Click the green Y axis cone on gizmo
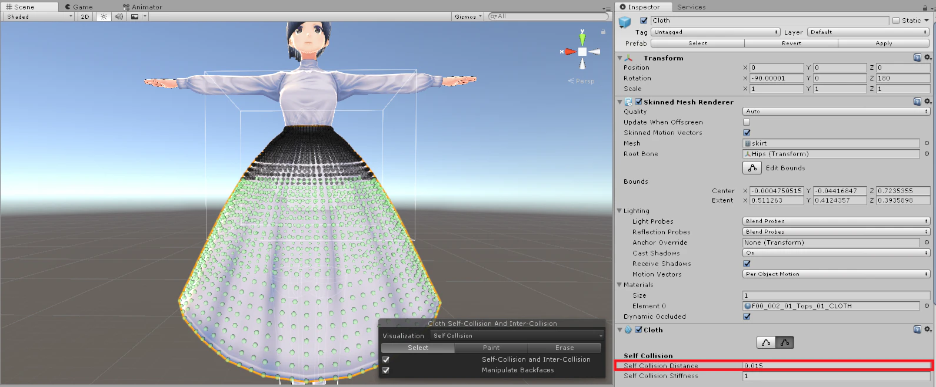The width and height of the screenshot is (936, 387). point(582,39)
